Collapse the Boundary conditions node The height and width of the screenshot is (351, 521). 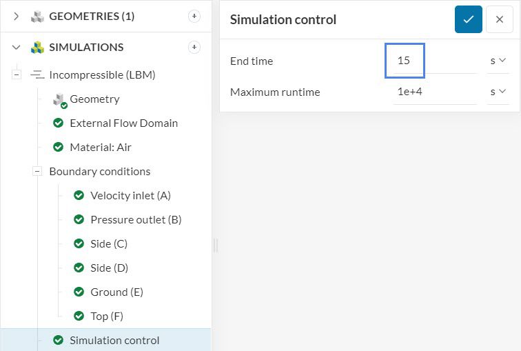coord(37,171)
